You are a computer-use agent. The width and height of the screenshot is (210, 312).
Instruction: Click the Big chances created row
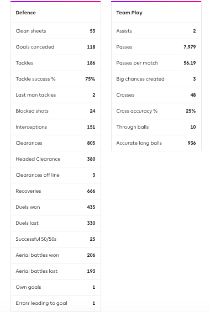coord(156,79)
